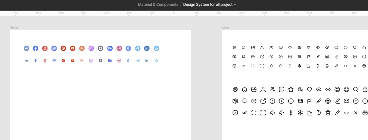Image resolution: width=368 pixels, height=140 pixels.
Task: Select the flat Telegram icon
Action: [x=138, y=61]
